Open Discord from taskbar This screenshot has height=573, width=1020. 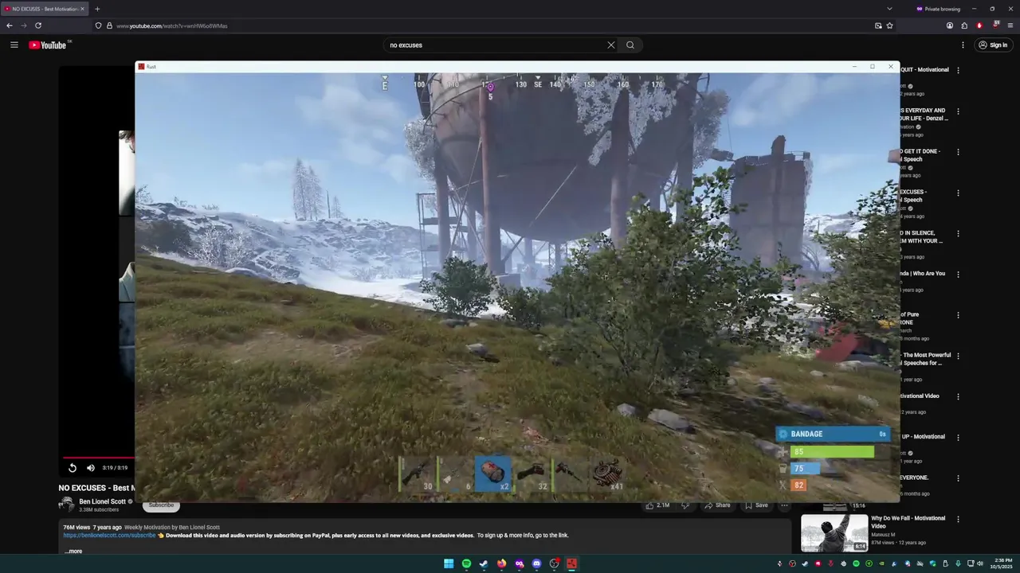(536, 563)
